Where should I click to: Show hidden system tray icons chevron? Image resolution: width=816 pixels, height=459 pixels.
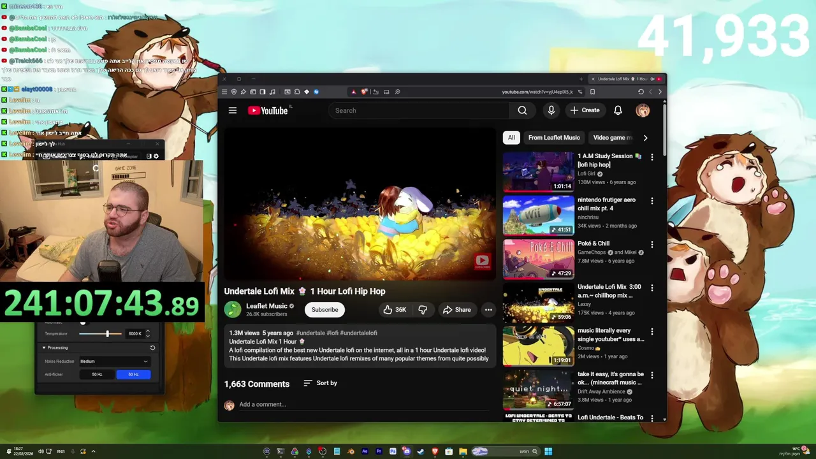(x=93, y=451)
